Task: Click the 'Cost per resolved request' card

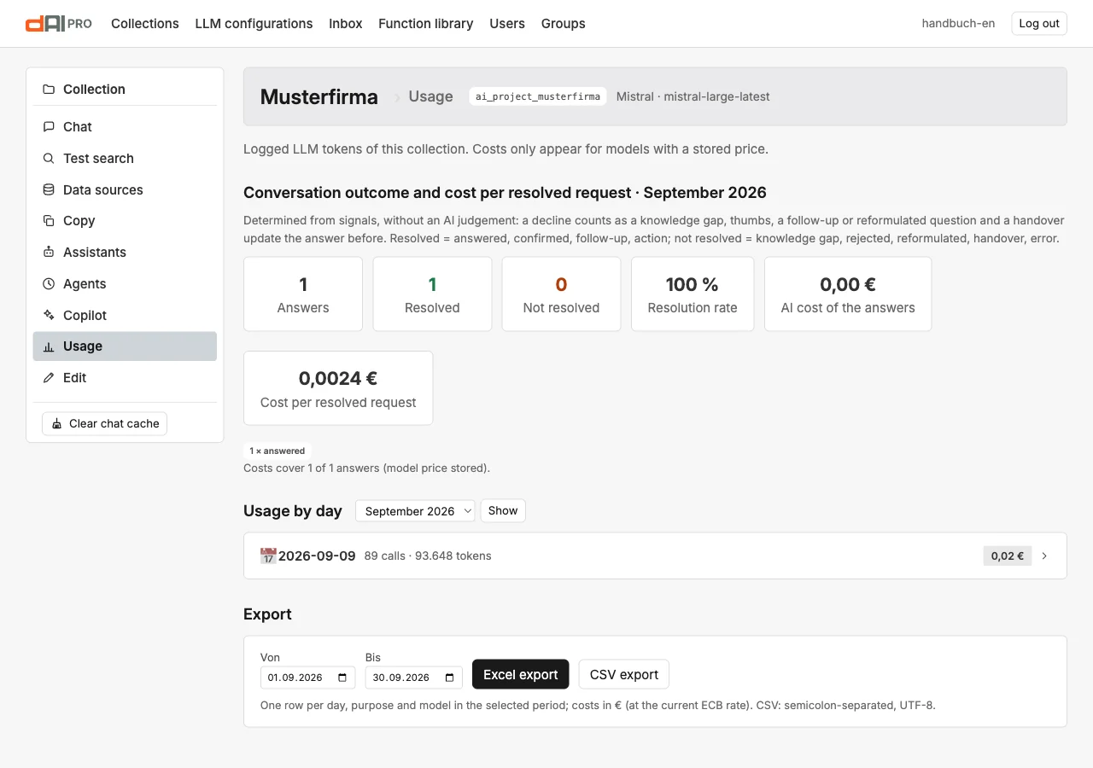Action: [x=338, y=388]
